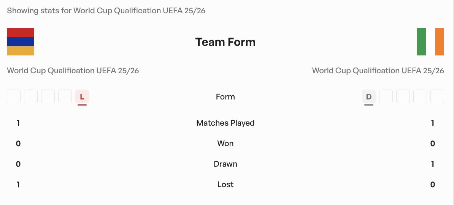Click Armenia's Lost value of 1
Screen dimensions: 454x205
(18, 184)
